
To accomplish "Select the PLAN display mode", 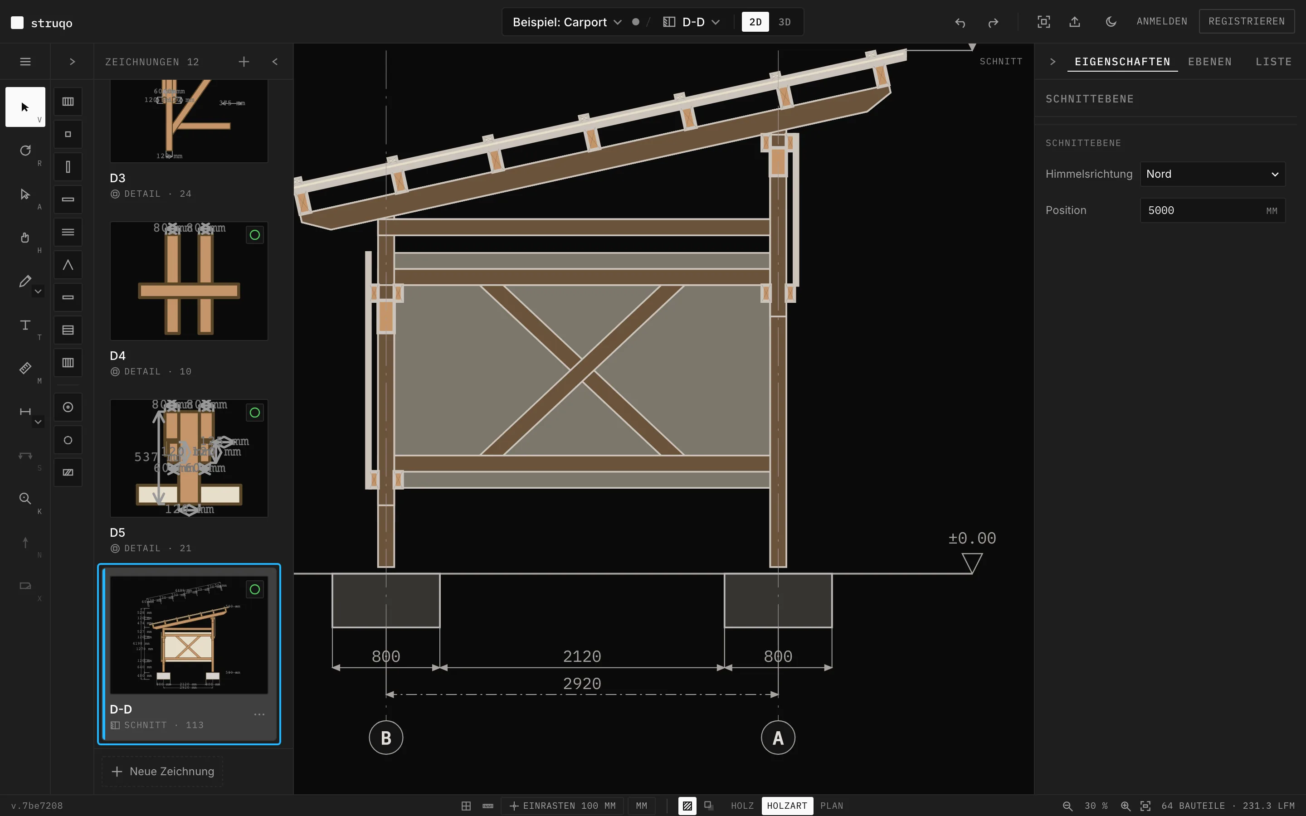I will coord(832,806).
